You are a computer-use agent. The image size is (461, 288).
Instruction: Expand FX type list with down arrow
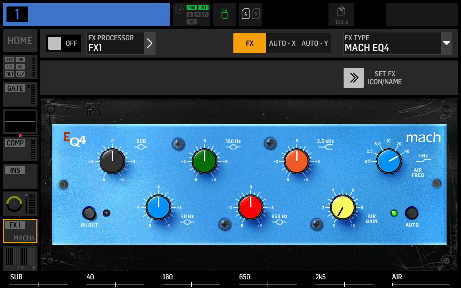coord(447,43)
